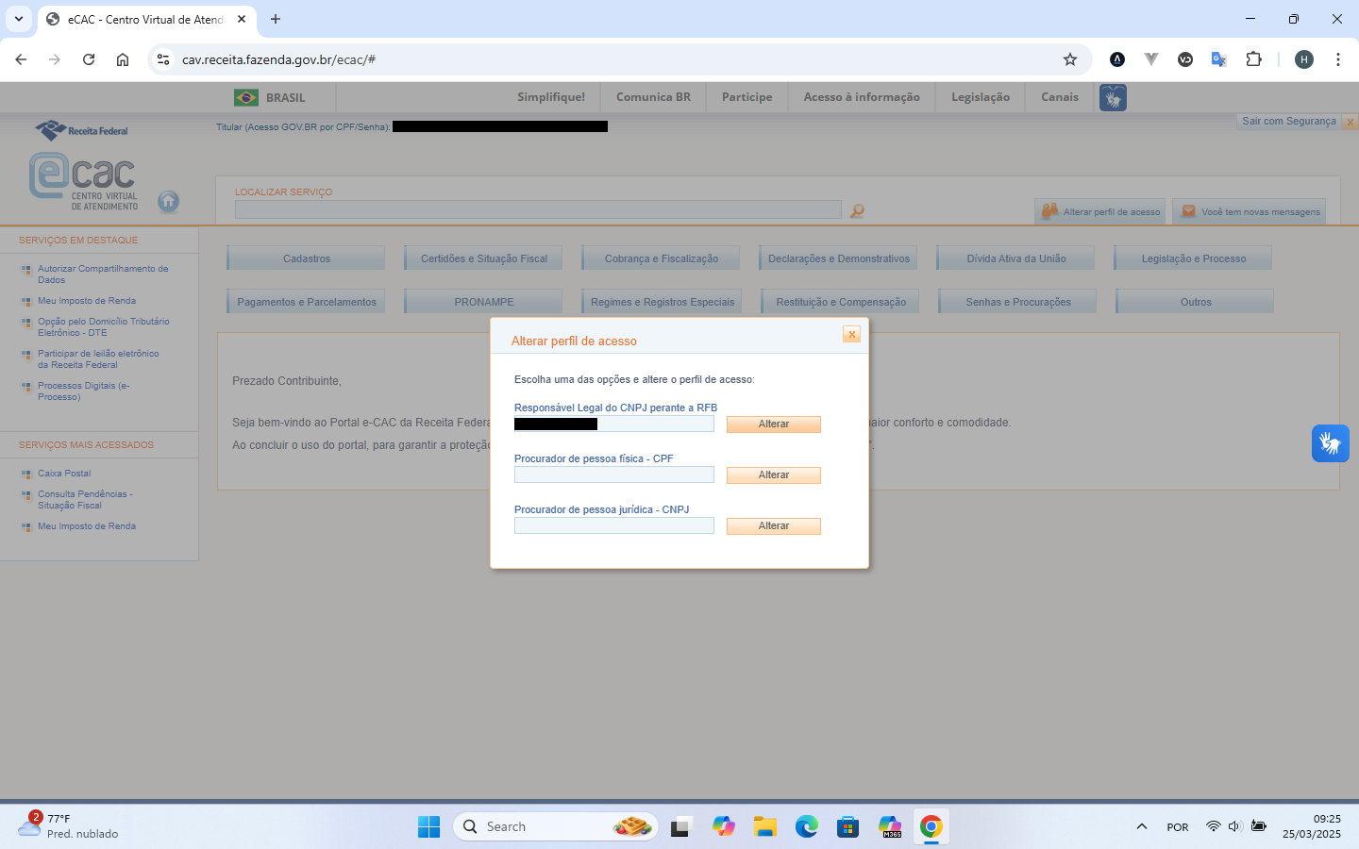The width and height of the screenshot is (1359, 849).
Task: Focus the Procurador CNPJ input field
Action: tap(613, 526)
